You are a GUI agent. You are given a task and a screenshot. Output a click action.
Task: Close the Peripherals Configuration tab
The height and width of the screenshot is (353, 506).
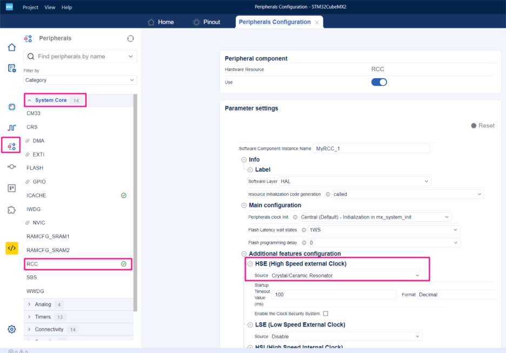click(x=317, y=23)
